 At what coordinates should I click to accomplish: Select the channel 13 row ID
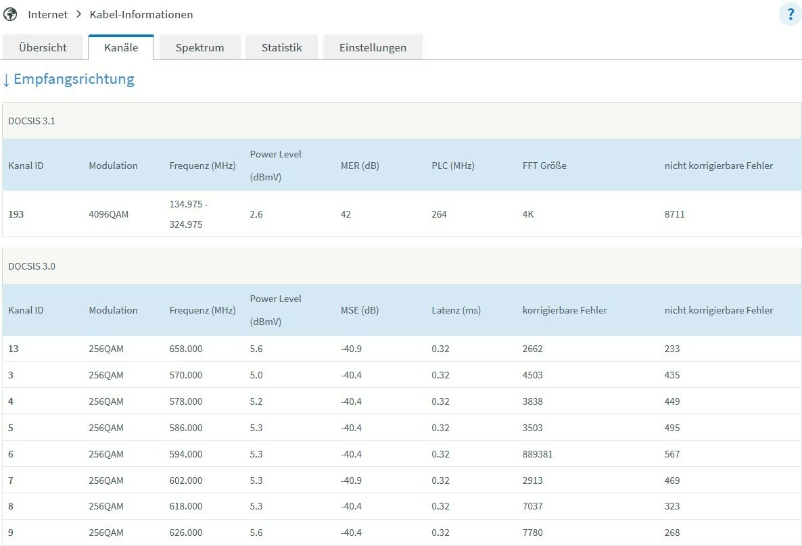13,349
